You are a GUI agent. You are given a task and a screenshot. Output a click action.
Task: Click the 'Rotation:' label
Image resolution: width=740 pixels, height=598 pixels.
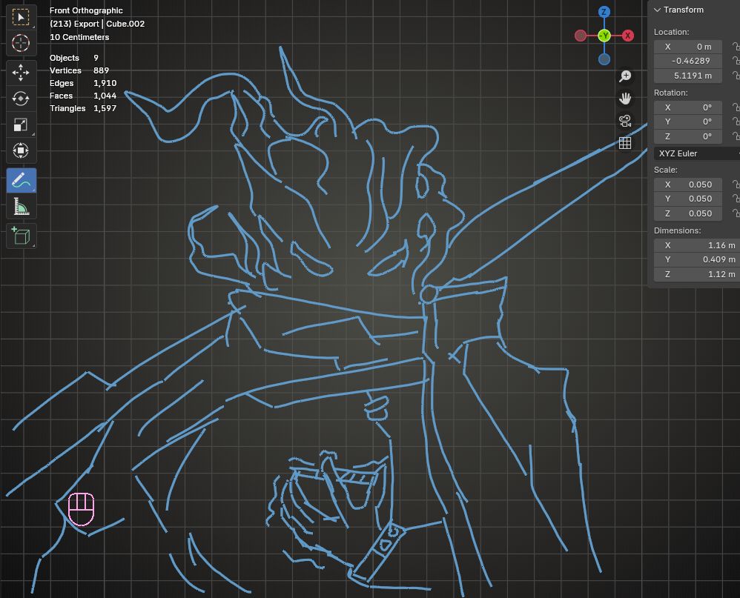(x=670, y=93)
